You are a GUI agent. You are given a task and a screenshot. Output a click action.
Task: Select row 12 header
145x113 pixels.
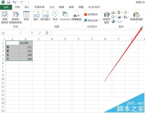click(x=3, y=87)
